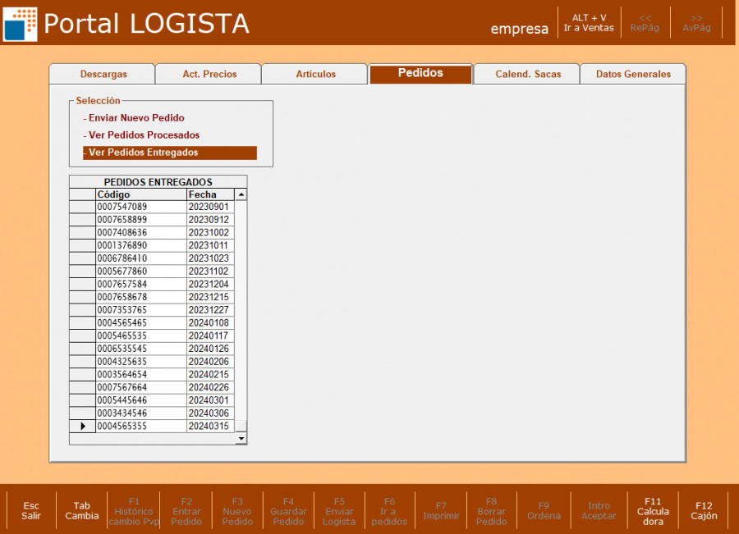Open the F11 Calculadora button
Screen dimensions: 739x534
click(653, 511)
